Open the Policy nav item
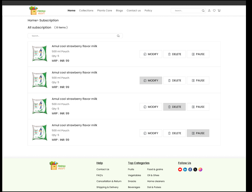 (148, 10)
